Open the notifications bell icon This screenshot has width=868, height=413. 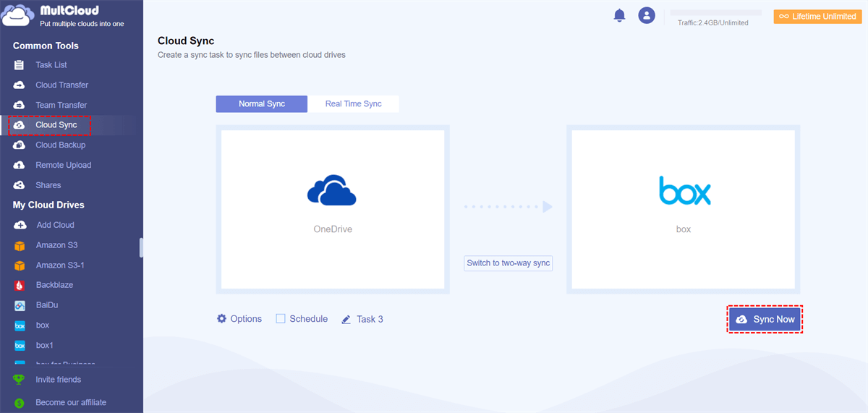[619, 15]
